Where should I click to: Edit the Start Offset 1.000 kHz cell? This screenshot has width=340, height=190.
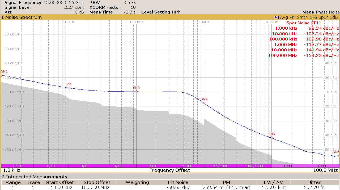pos(60,187)
